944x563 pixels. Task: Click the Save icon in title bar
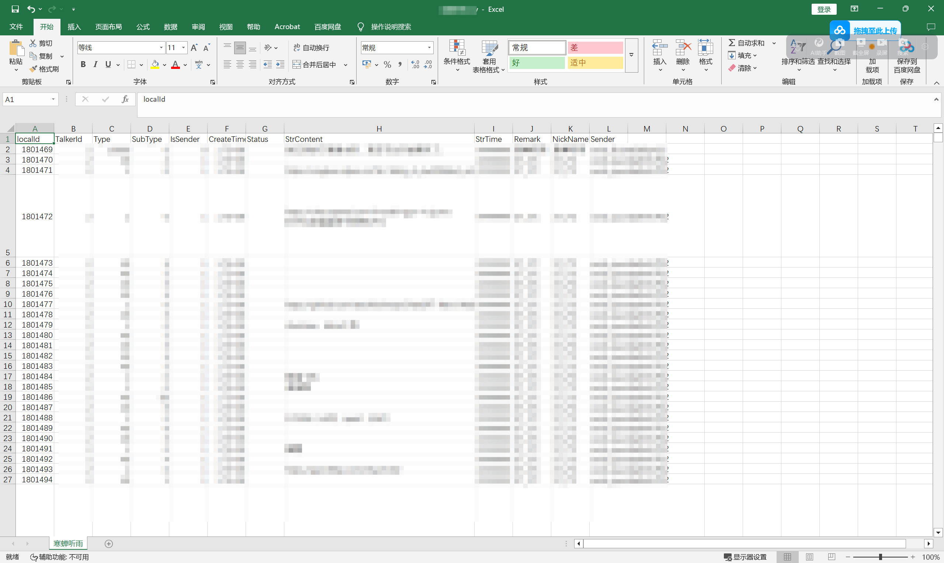[x=15, y=9]
